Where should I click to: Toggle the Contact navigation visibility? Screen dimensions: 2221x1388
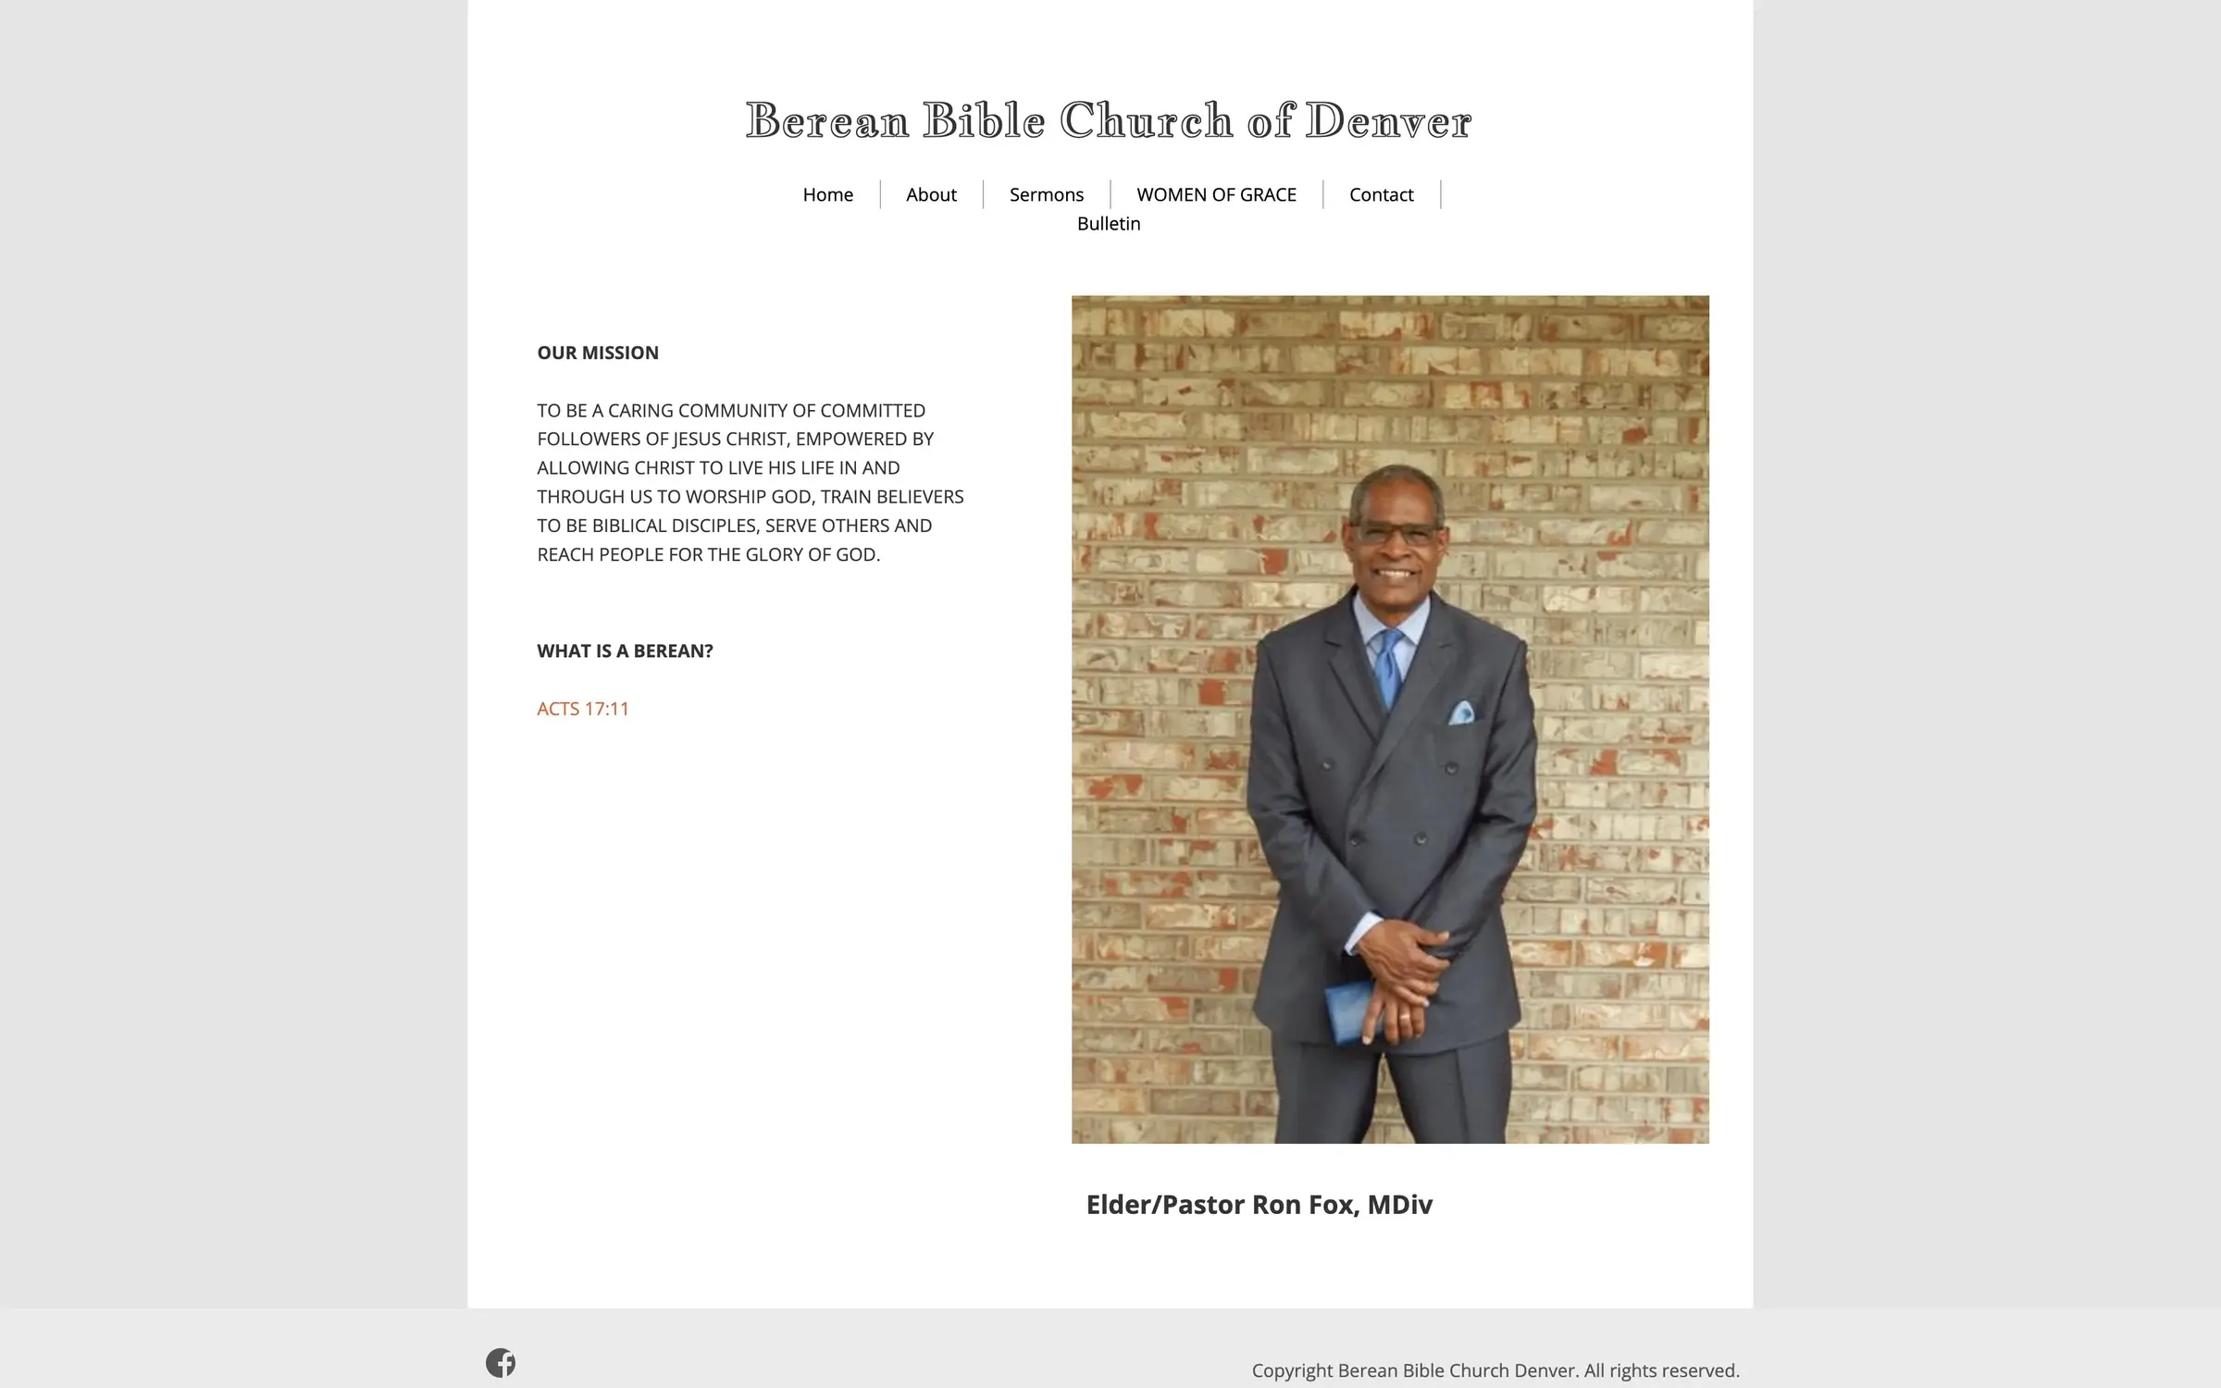[x=1380, y=193]
